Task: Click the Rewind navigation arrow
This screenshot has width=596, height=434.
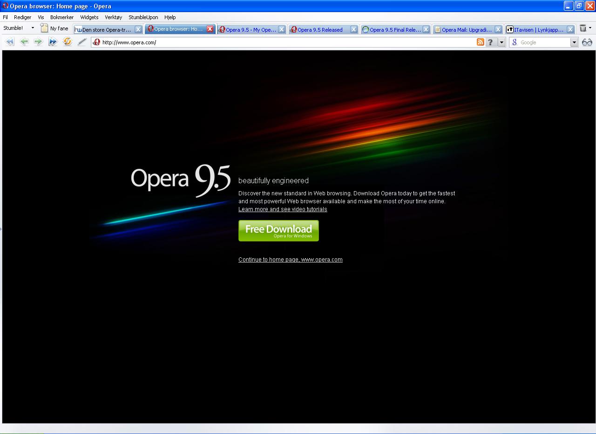Action: (x=10, y=42)
